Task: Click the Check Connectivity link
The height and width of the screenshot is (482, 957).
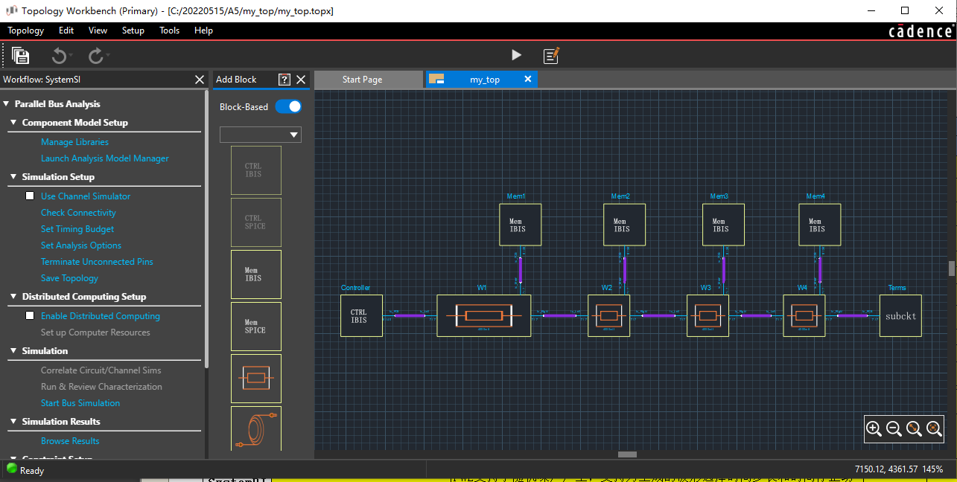Action: pyautogui.click(x=78, y=213)
